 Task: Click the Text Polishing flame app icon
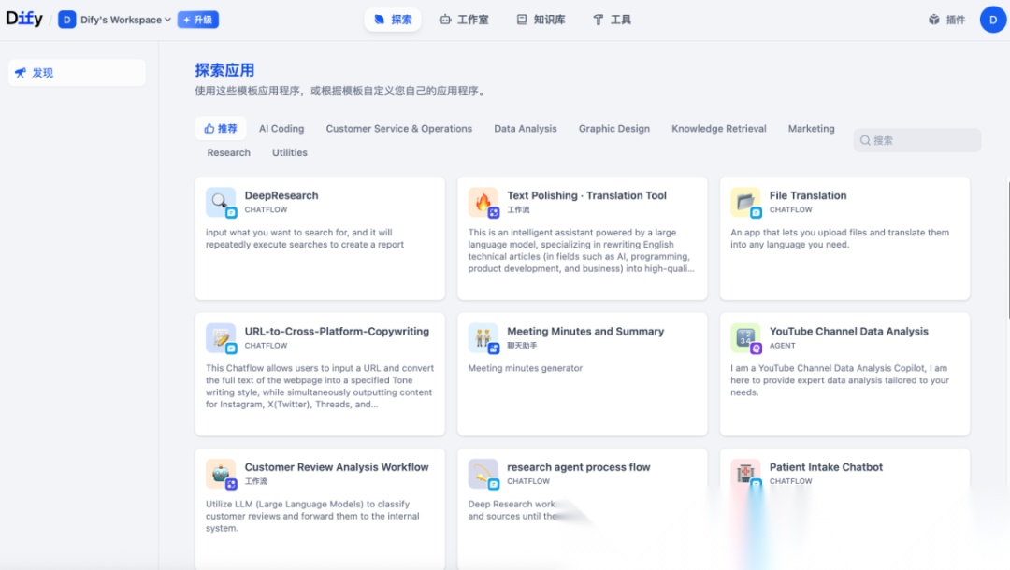[x=483, y=203]
